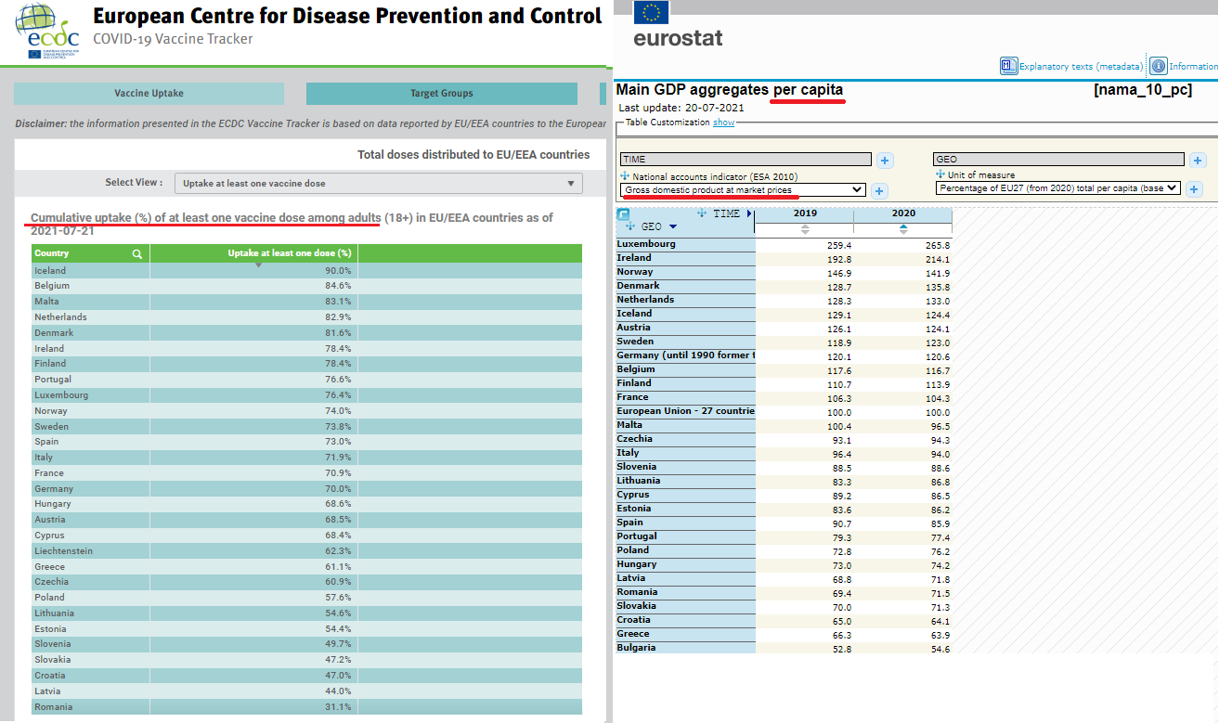This screenshot has height=723, width=1219.
Task: Click the Main GDP aggregates per capita title
Action: point(730,90)
